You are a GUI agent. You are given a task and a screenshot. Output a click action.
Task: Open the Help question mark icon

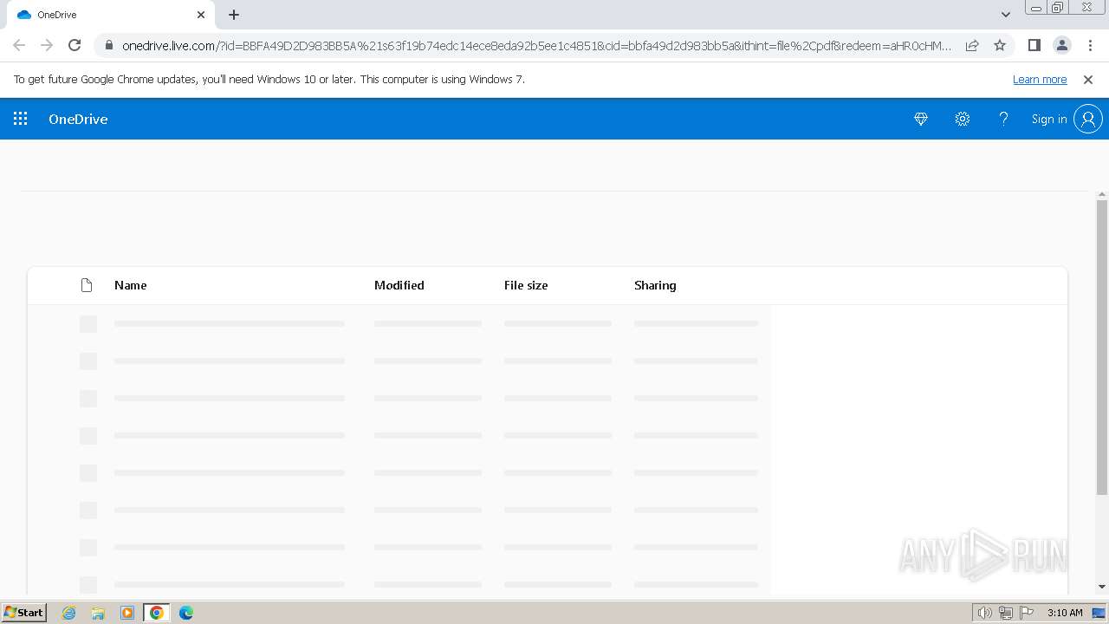[1003, 119]
